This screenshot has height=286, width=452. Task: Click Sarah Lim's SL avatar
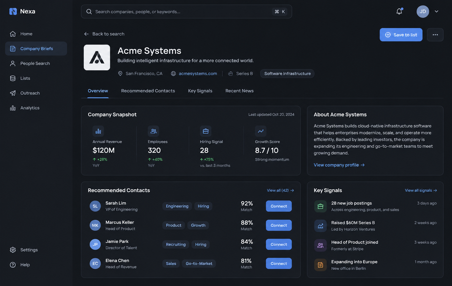click(95, 206)
